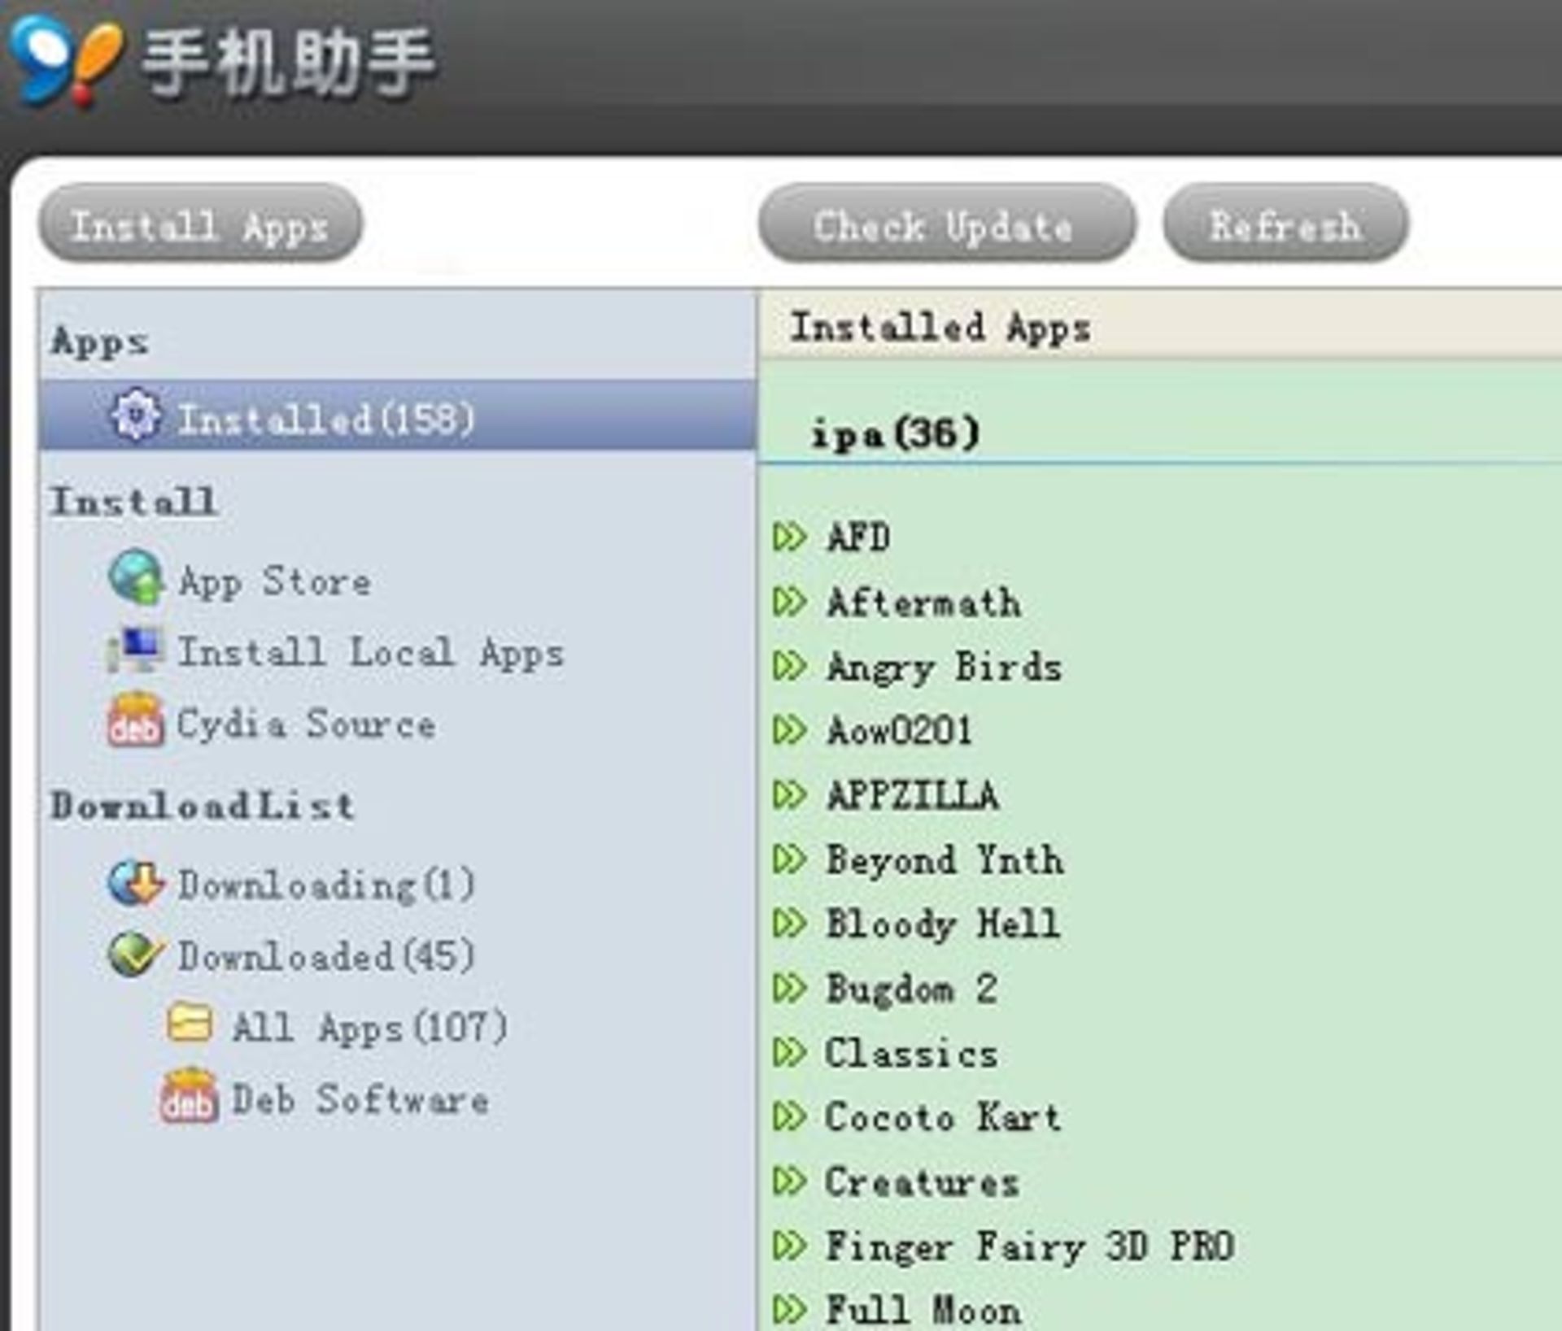Viewport: 1562px width, 1331px height.
Task: Click the arrow icon beside Aftermath
Action: [x=790, y=602]
